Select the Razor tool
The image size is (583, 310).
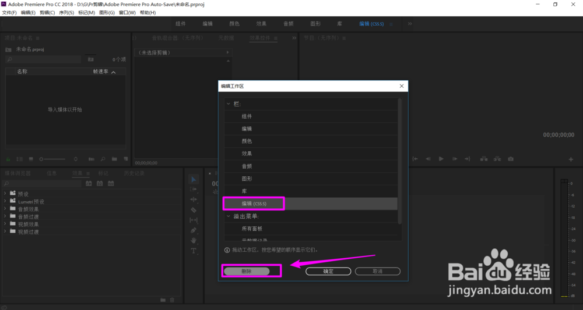coord(194,210)
